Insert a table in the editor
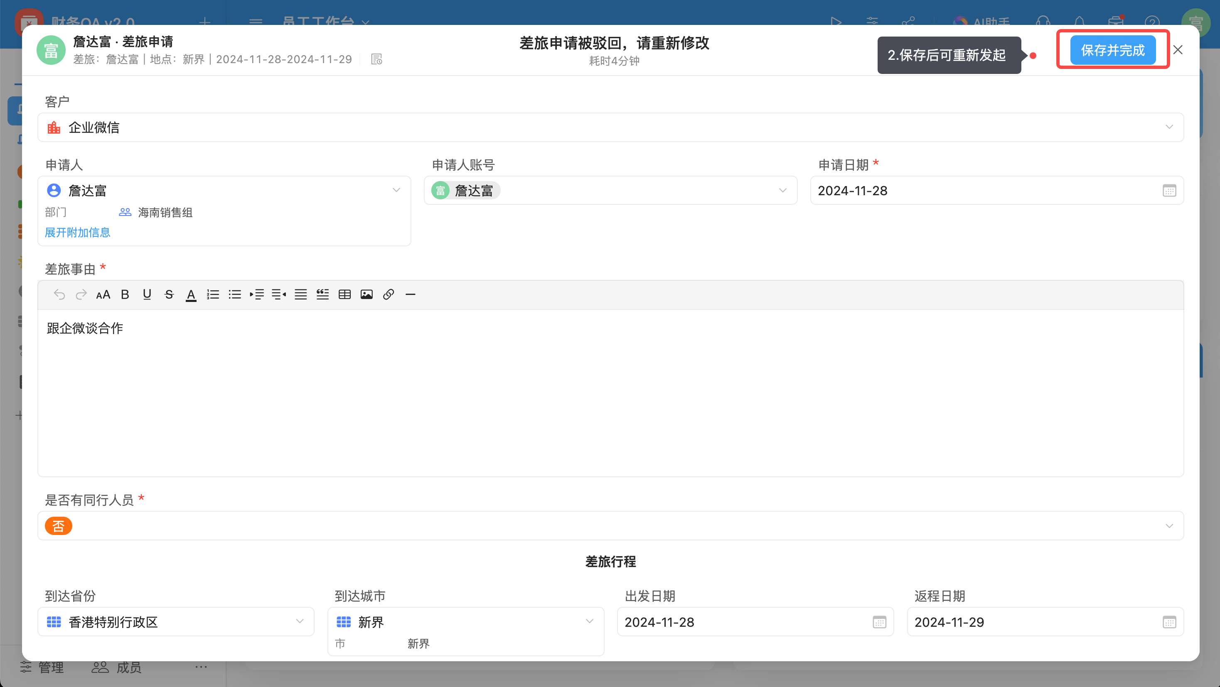Screen dimensions: 1220x687 click(344, 294)
